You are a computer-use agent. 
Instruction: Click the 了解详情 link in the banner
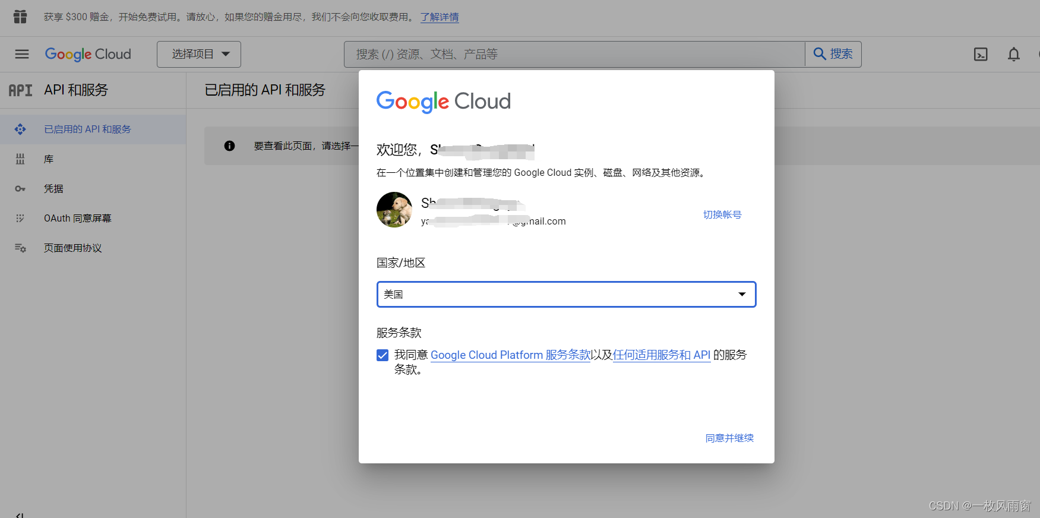440,17
